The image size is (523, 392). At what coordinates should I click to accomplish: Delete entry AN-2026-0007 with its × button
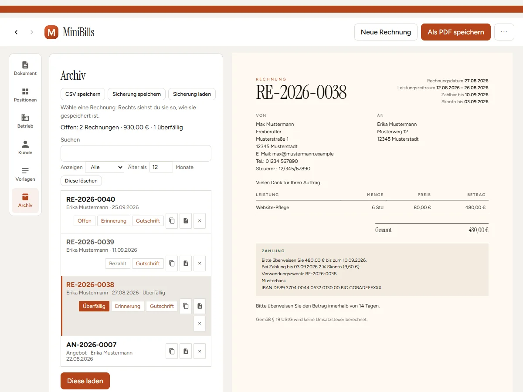tap(200, 351)
